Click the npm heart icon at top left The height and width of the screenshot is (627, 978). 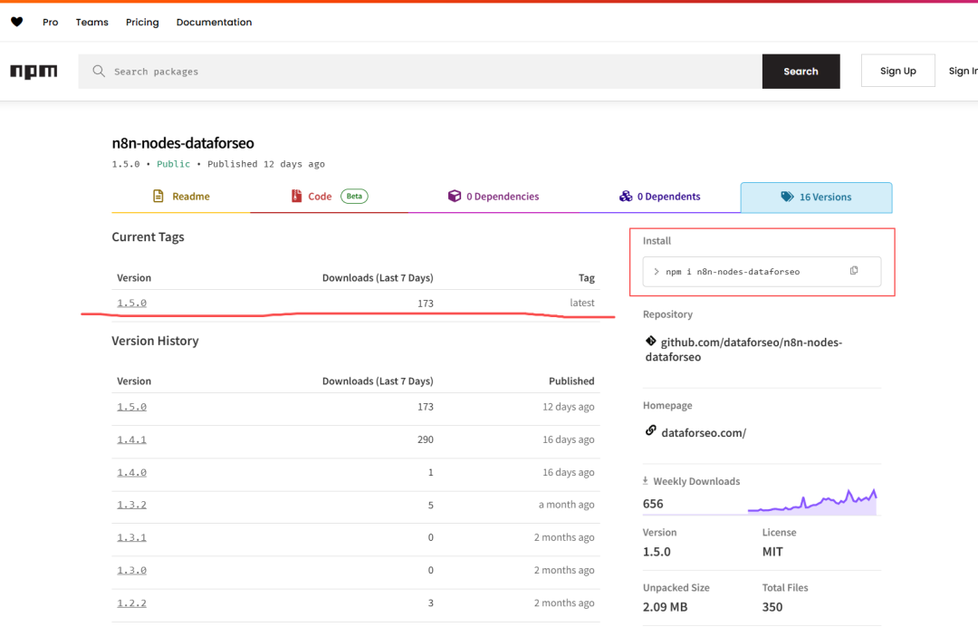pos(16,22)
